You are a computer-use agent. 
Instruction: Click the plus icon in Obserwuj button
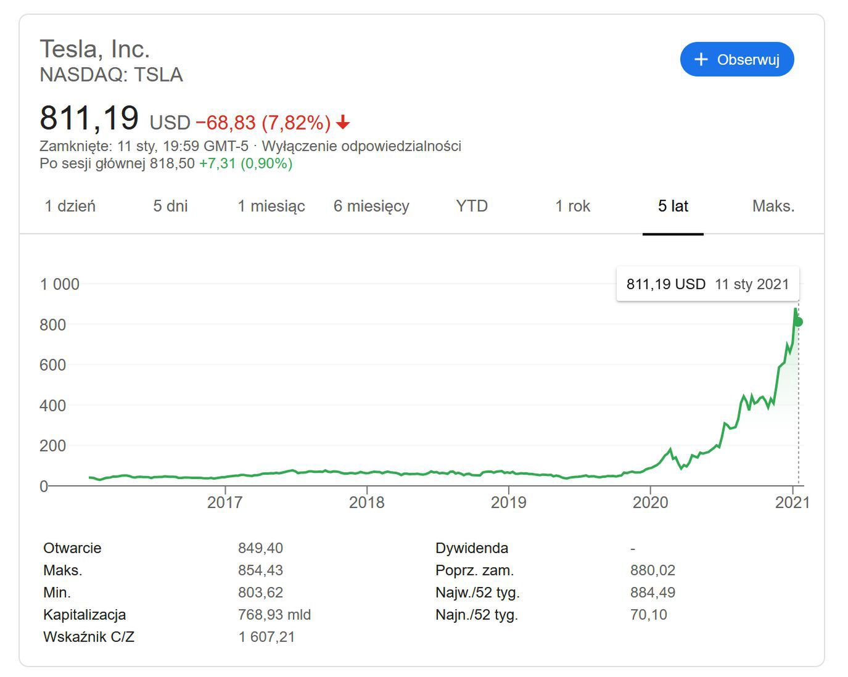click(701, 59)
